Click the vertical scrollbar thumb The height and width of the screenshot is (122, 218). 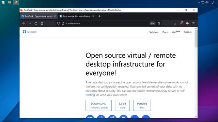tap(196, 39)
